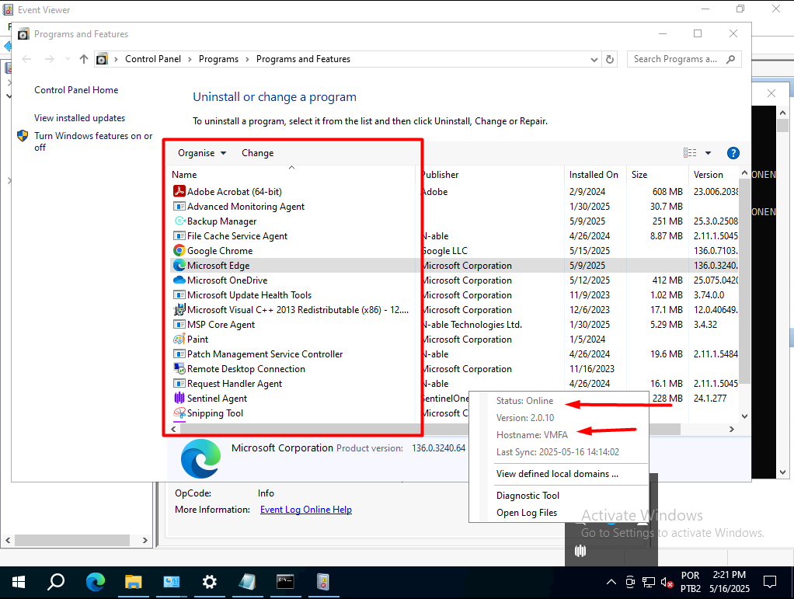Go to Control Panel Home
The image size is (794, 599).
[x=76, y=90]
